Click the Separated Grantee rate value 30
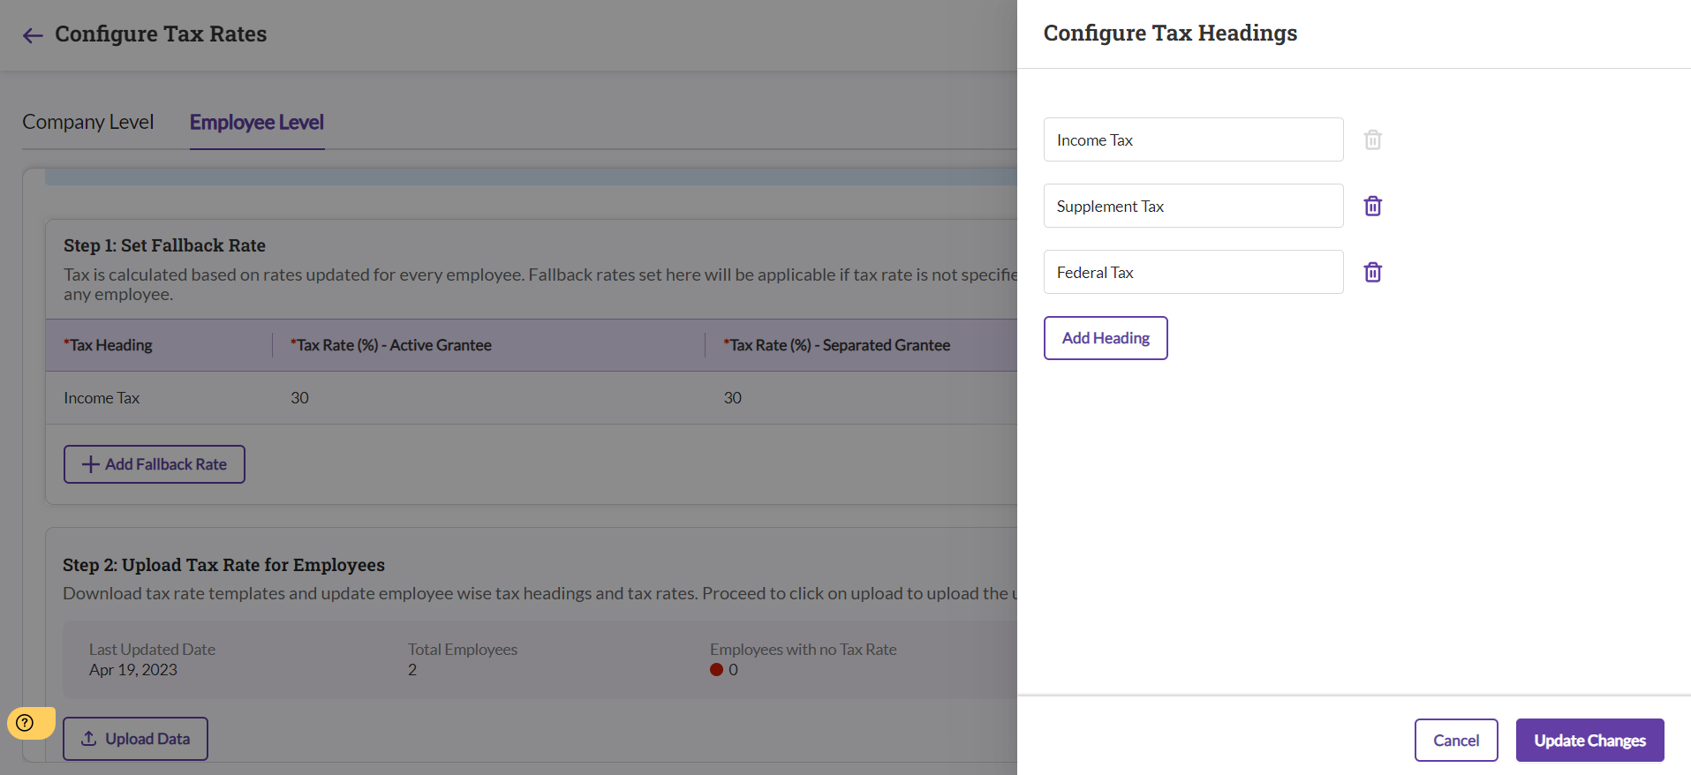The image size is (1691, 775). pos(733,398)
